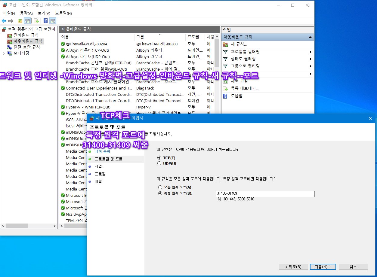Click green check icon of NcsiUwpApp rule
Viewport: 377px width, 277px height.
click(x=63, y=214)
